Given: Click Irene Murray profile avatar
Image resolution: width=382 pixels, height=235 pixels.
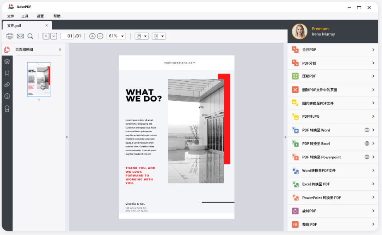Looking at the screenshot, I should (x=300, y=31).
